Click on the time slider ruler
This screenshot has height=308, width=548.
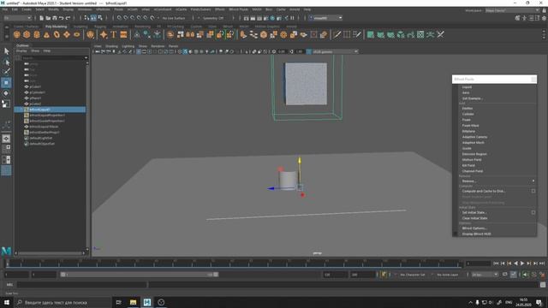click(x=234, y=264)
